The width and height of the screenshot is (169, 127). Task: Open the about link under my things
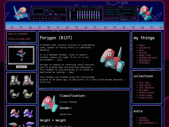pyautogui.click(x=142, y=45)
